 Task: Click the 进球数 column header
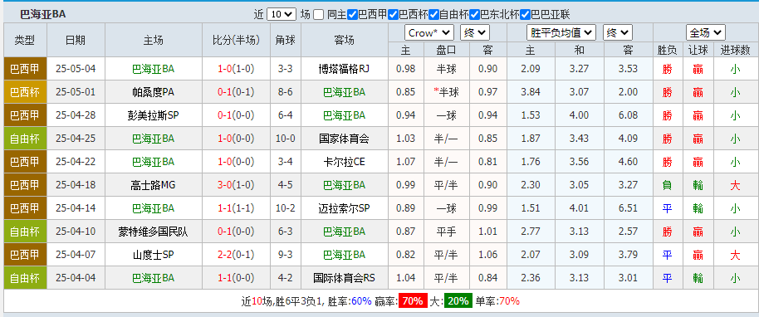(x=735, y=50)
